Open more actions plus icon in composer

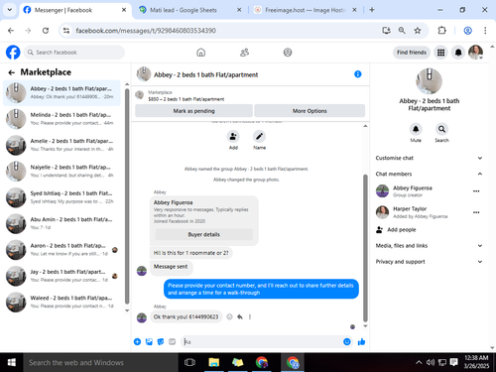tap(137, 341)
